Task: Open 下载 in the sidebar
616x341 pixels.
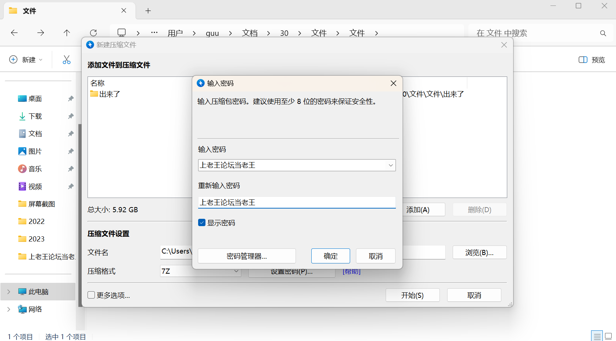Action: coord(35,116)
